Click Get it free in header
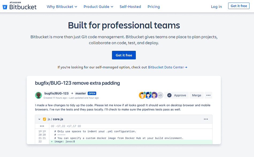This screenshot has height=157, width=254. pos(238,6)
